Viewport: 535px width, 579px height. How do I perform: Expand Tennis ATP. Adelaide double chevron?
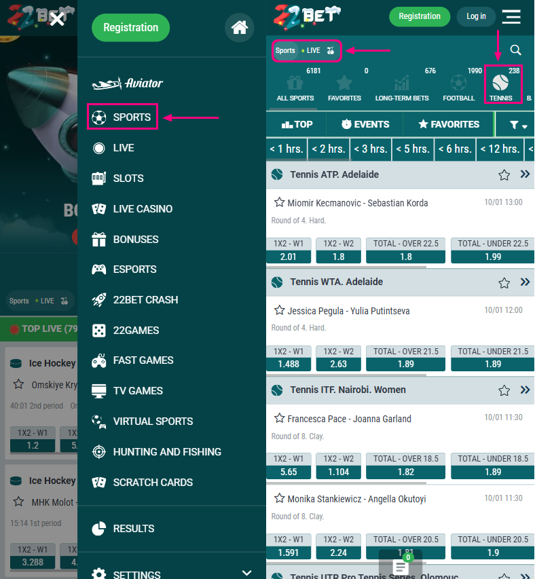tap(525, 174)
